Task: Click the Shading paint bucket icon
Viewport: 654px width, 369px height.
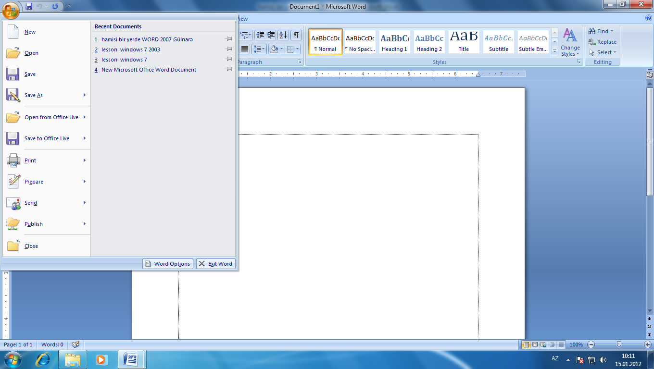Action: (274, 49)
